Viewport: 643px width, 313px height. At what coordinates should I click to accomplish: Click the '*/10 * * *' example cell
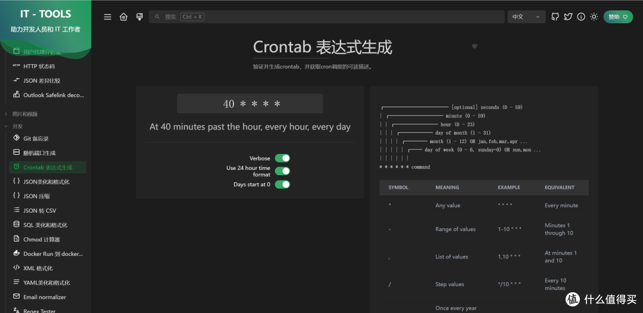coord(509,284)
